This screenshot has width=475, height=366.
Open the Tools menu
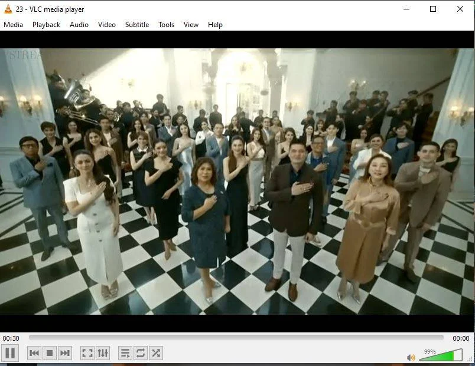(167, 25)
